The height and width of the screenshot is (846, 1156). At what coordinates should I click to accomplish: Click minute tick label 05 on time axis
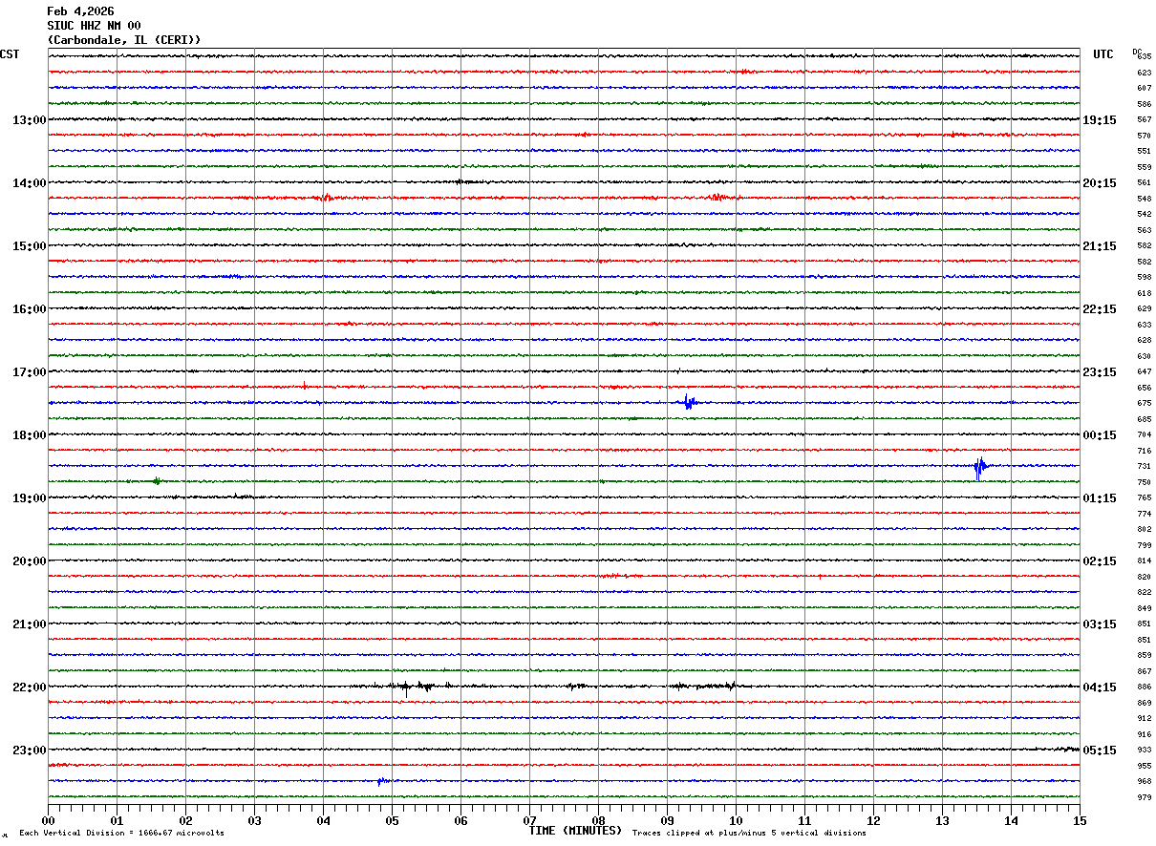(x=392, y=820)
